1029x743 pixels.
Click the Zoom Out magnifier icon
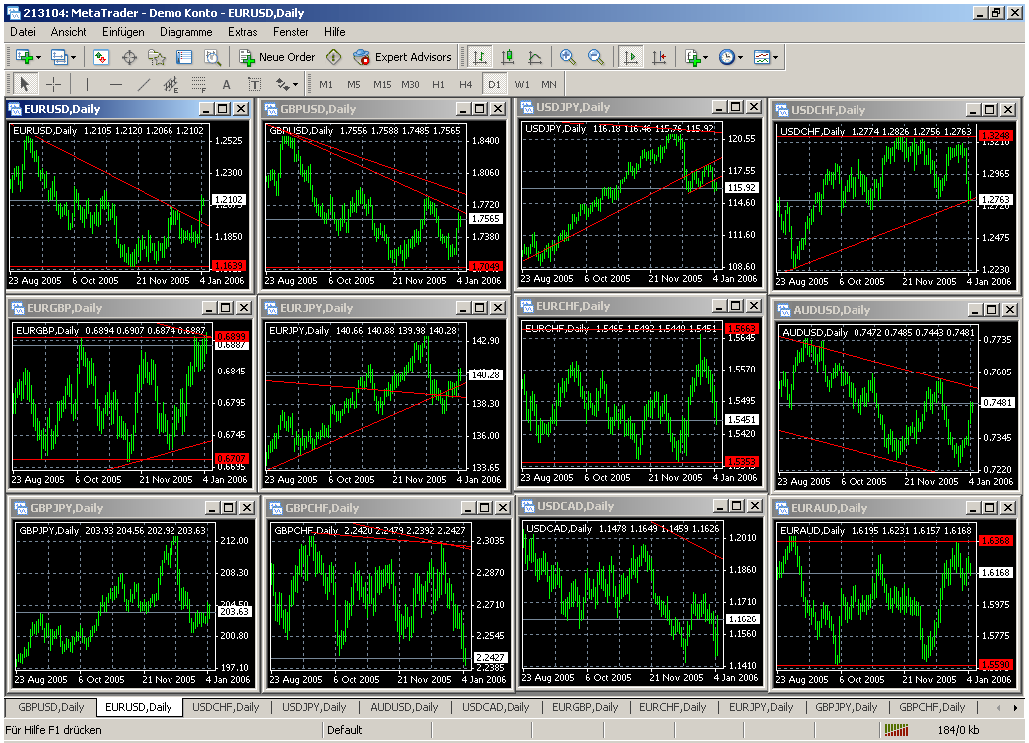[x=595, y=57]
